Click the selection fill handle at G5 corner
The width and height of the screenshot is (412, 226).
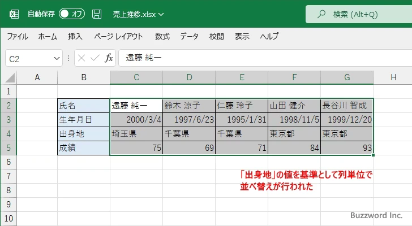(x=373, y=155)
